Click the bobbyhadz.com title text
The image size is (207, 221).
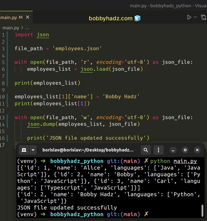click(111, 18)
